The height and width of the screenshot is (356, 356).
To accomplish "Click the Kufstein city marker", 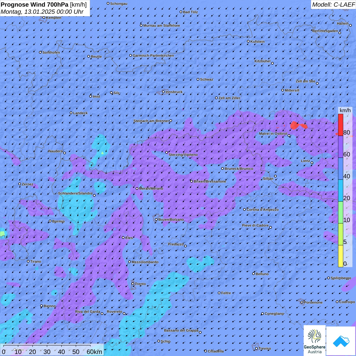I will tap(248, 41).
